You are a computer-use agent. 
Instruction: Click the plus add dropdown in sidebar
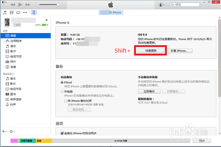[x=4, y=132]
